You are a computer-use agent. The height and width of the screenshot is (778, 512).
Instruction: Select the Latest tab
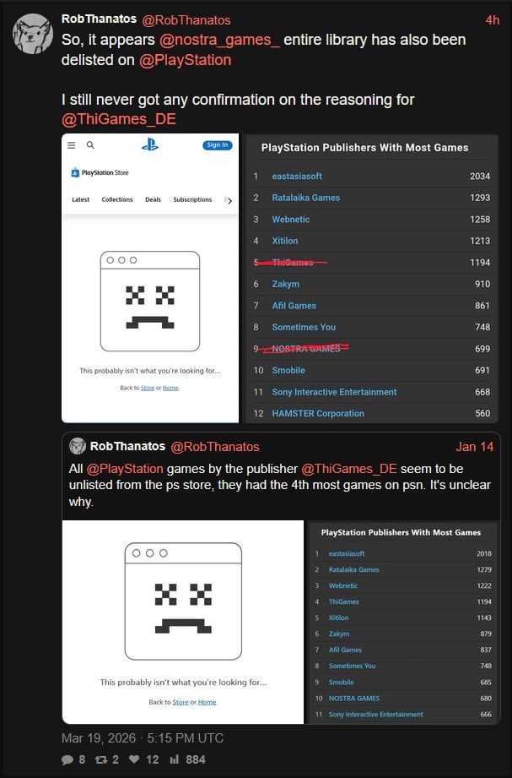pos(81,199)
